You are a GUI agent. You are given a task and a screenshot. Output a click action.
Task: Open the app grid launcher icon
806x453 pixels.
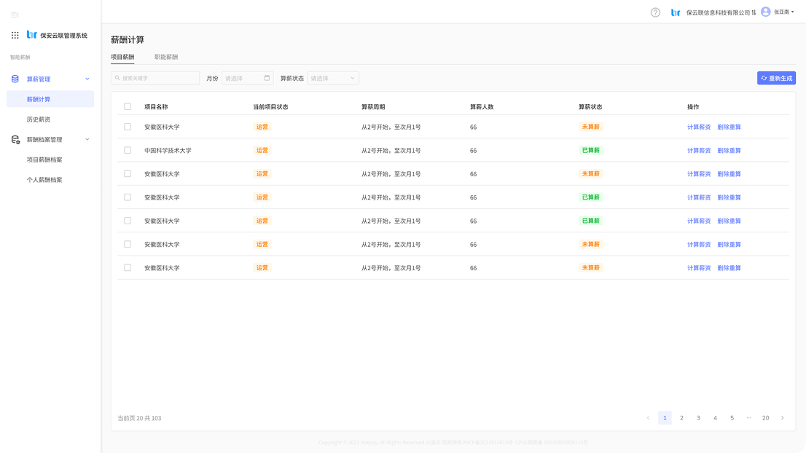click(15, 35)
